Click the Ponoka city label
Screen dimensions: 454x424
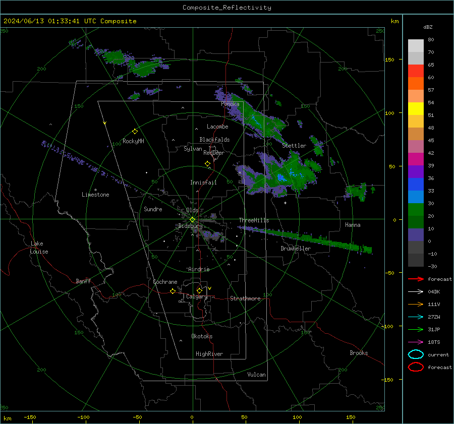230,104
